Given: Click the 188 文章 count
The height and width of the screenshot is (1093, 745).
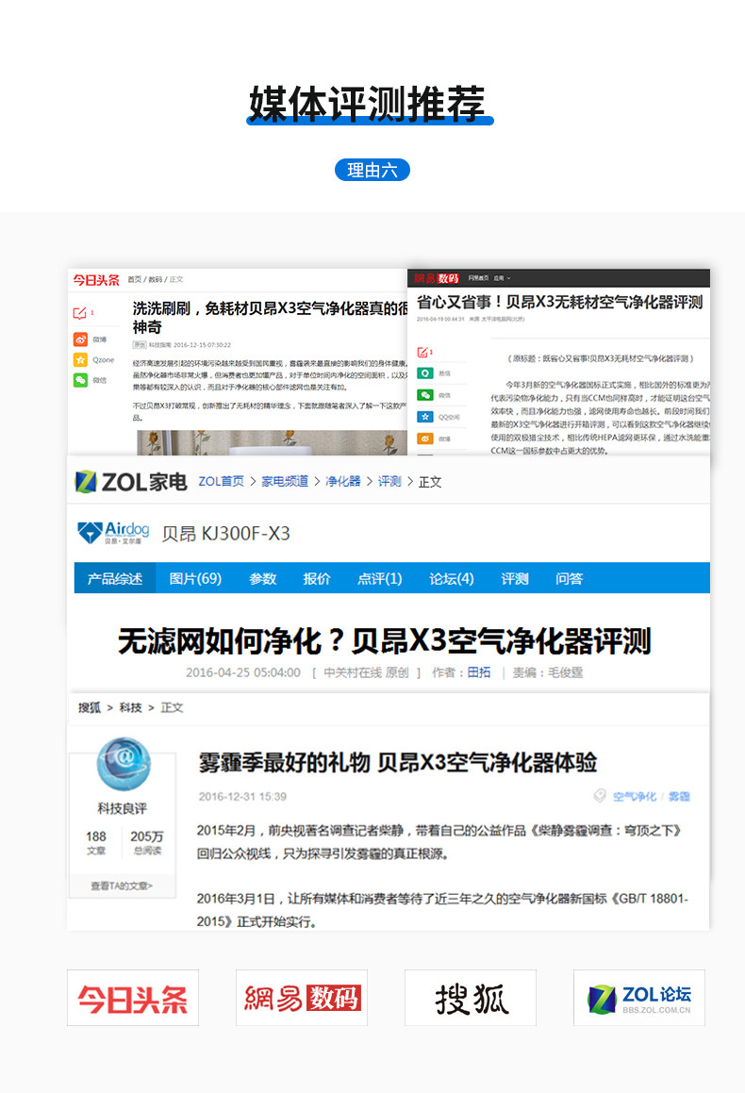Looking at the screenshot, I should (x=96, y=841).
